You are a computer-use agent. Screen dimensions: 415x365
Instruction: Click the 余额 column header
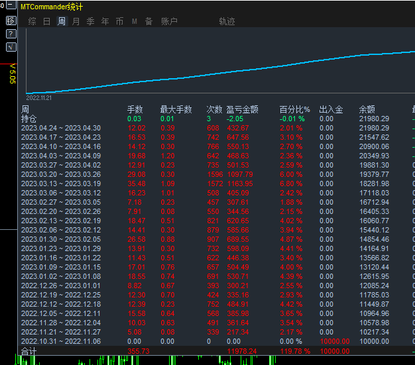pos(367,109)
